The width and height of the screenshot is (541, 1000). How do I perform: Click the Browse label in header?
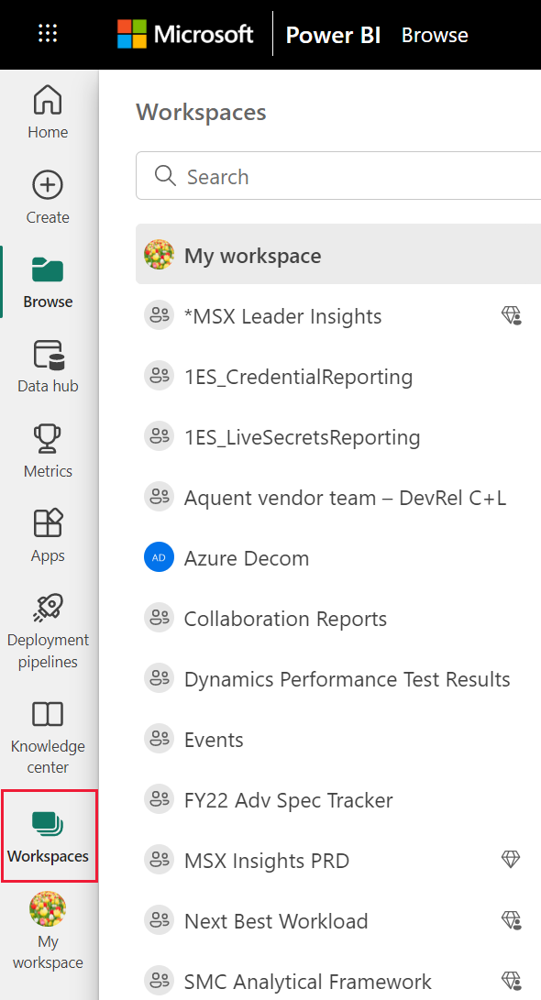pyautogui.click(x=435, y=35)
